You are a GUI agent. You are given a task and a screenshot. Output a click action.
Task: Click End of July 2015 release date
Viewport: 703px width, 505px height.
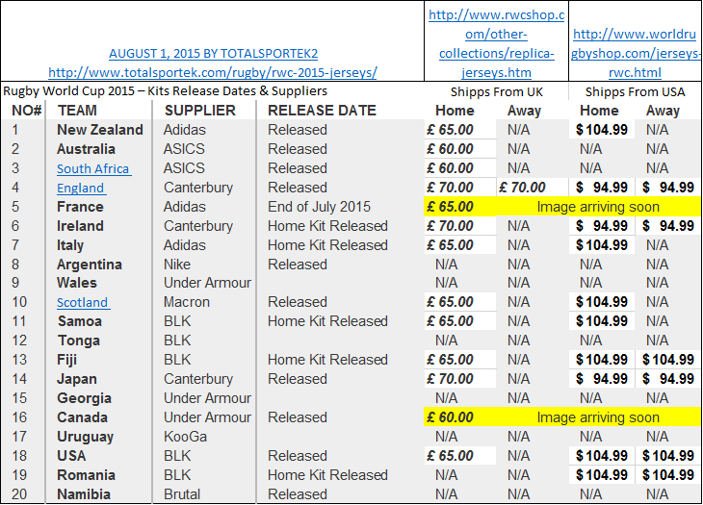click(319, 207)
